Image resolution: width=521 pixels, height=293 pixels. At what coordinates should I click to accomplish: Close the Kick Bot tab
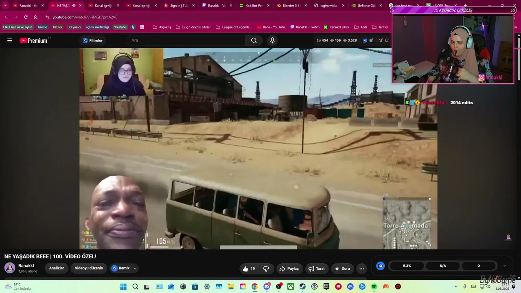[x=268, y=6]
